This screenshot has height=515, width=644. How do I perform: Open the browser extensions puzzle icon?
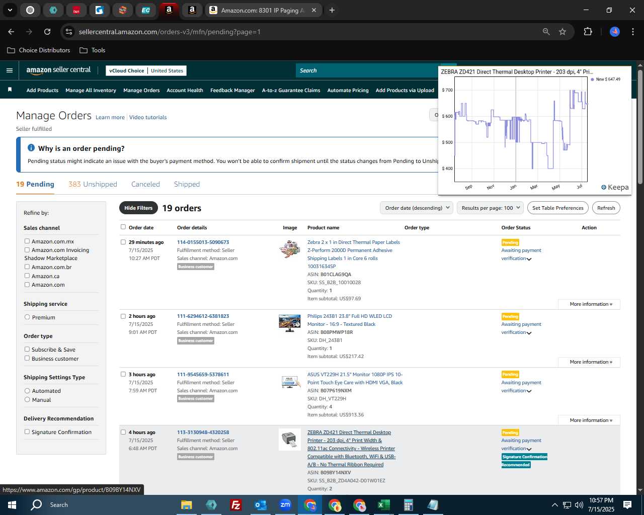(x=588, y=32)
